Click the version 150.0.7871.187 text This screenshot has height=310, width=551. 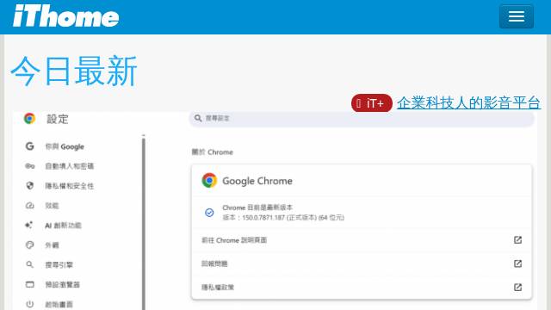[x=283, y=218]
